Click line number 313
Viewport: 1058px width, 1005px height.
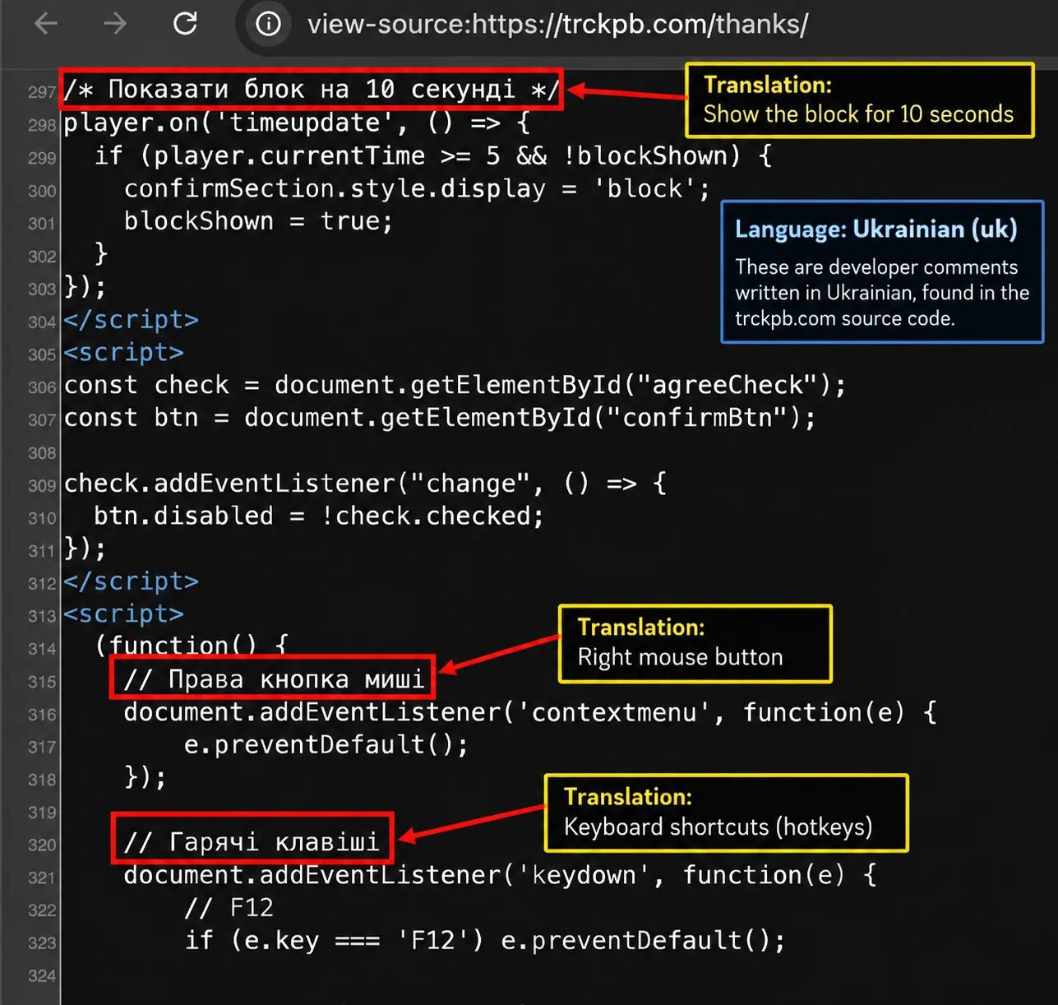point(42,616)
